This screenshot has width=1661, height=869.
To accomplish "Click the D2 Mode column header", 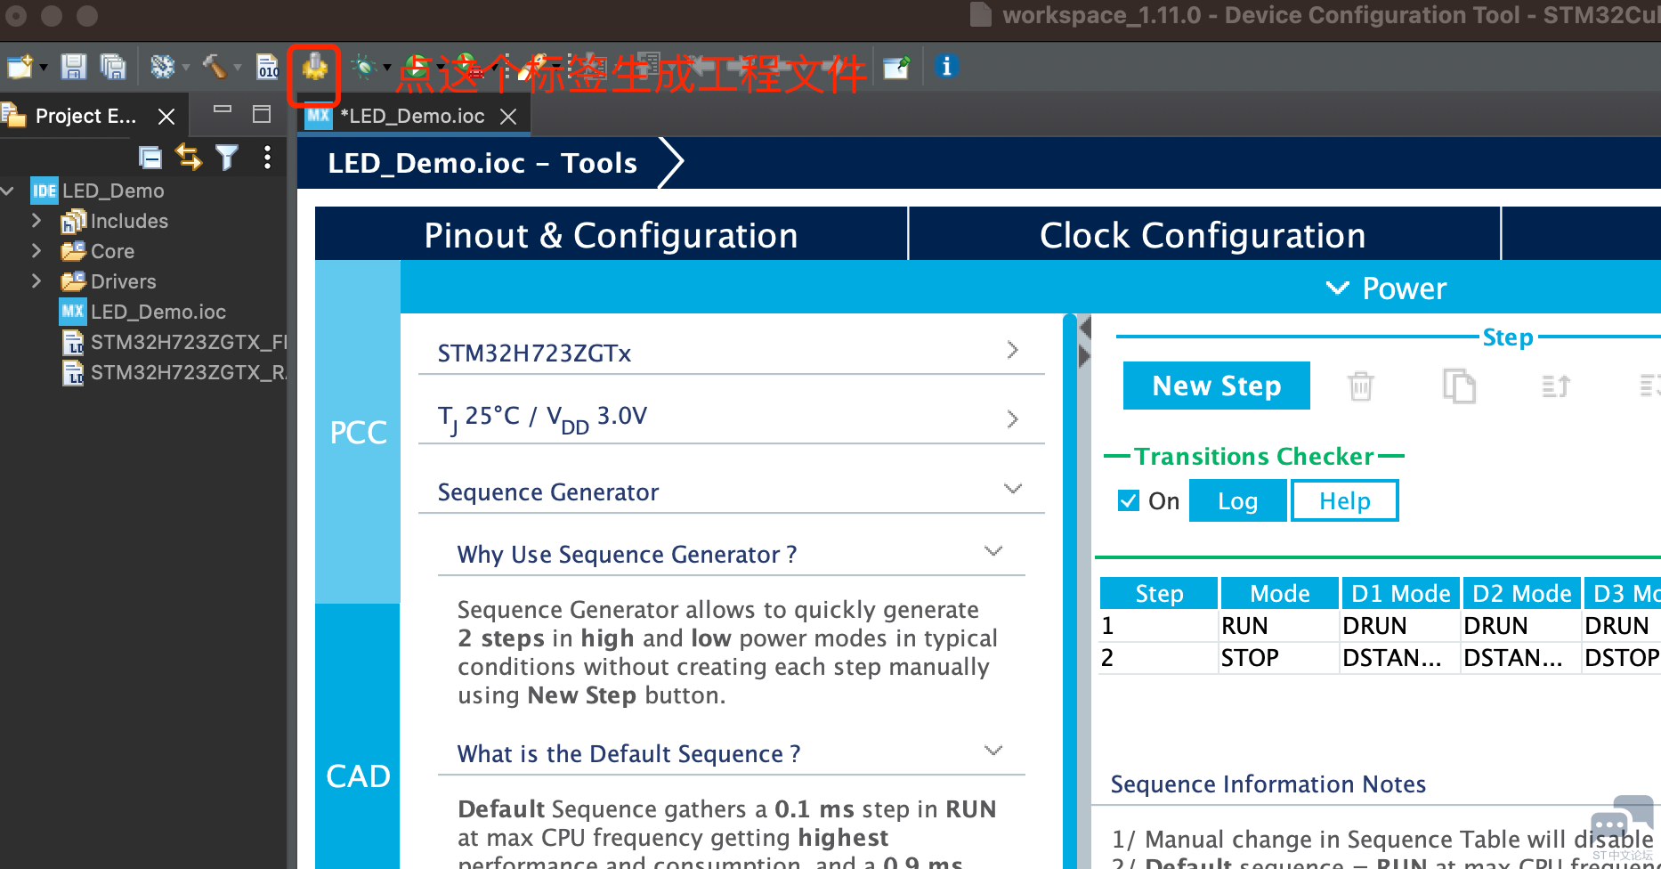I will click(1522, 594).
